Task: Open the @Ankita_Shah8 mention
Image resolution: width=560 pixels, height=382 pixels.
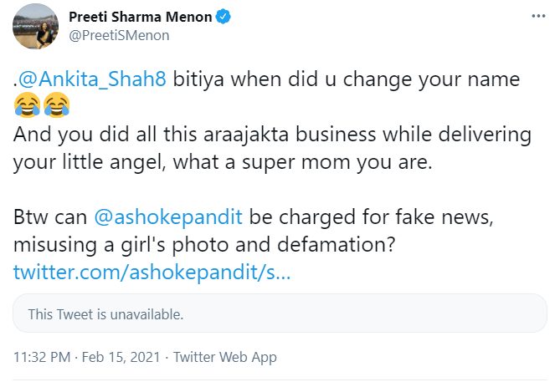Action: coord(92,79)
